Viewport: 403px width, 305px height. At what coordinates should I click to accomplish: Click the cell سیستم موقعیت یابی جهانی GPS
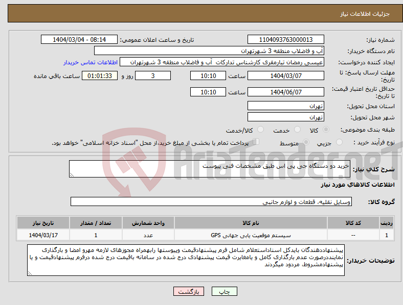(251, 235)
